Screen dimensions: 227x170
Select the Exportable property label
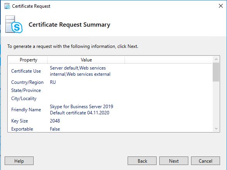22,129
